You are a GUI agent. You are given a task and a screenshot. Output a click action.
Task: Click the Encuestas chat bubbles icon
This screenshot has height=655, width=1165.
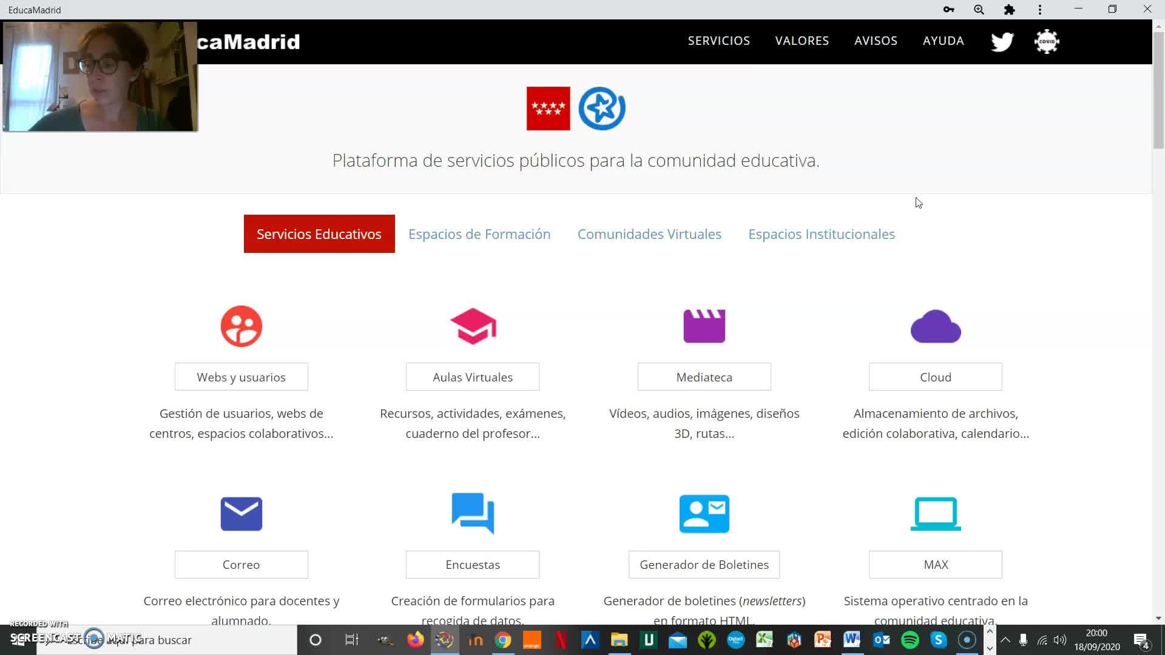coord(473,514)
